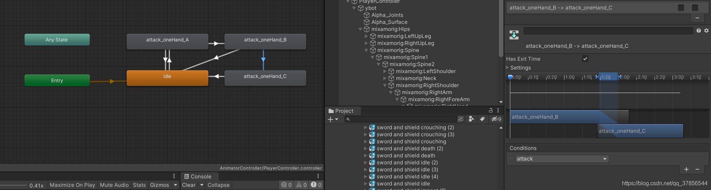
Task: Expand the mixamorig:RightUpLeg tree node
Action: coord(367,43)
